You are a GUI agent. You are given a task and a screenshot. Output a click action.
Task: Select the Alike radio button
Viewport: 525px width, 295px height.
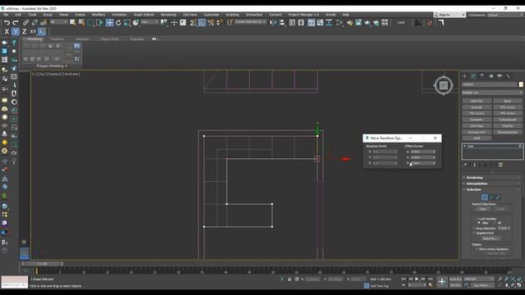click(479, 223)
